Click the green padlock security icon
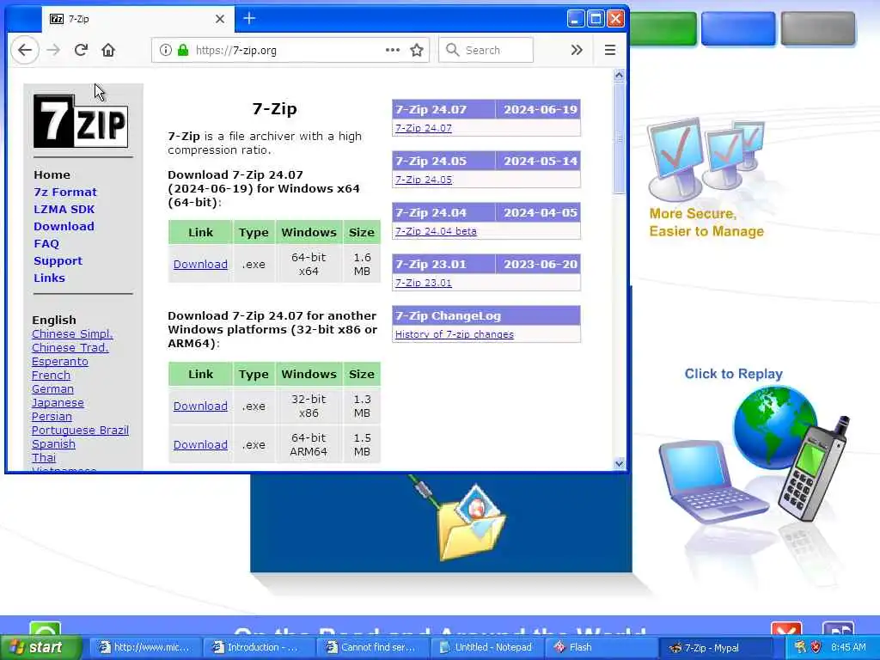This screenshot has height=660, width=880. click(x=183, y=50)
